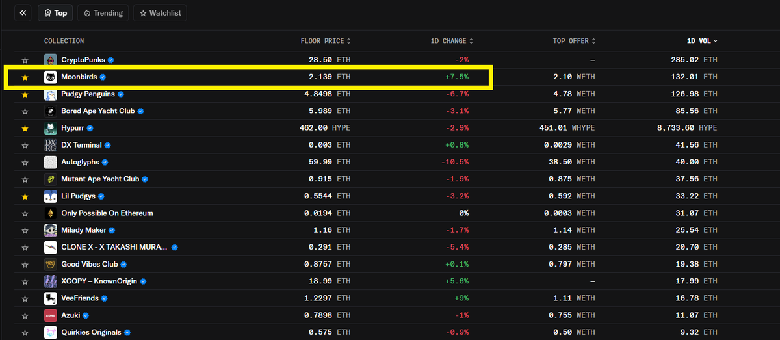Image resolution: width=780 pixels, height=340 pixels.
Task: Open the Milady Maker collection avatar
Action: 50,230
